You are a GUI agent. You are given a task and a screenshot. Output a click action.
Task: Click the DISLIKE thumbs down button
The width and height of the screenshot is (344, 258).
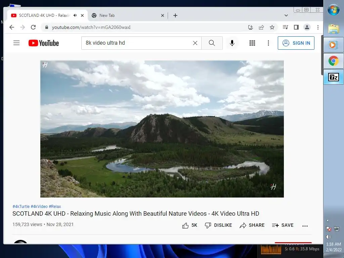tap(218, 225)
